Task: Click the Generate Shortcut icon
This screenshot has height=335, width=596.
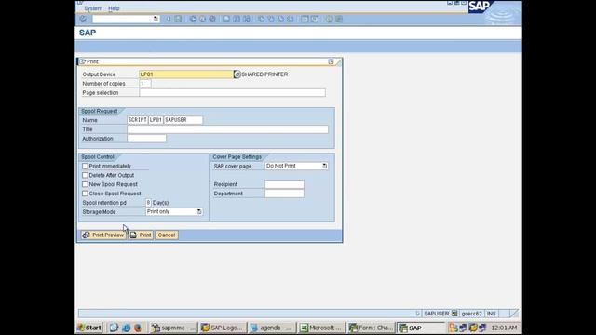Action: (x=315, y=19)
